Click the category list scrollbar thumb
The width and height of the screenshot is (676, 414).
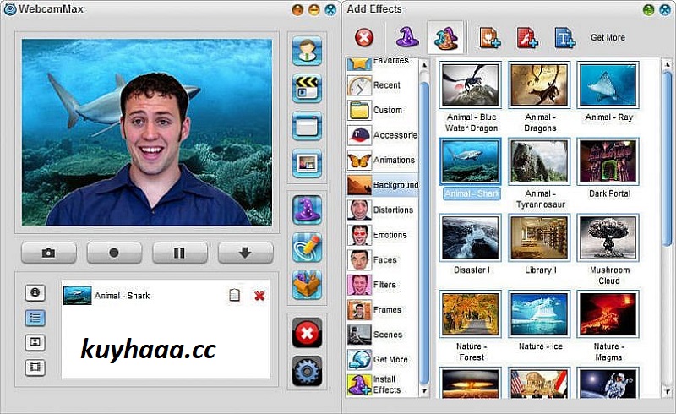click(424, 232)
